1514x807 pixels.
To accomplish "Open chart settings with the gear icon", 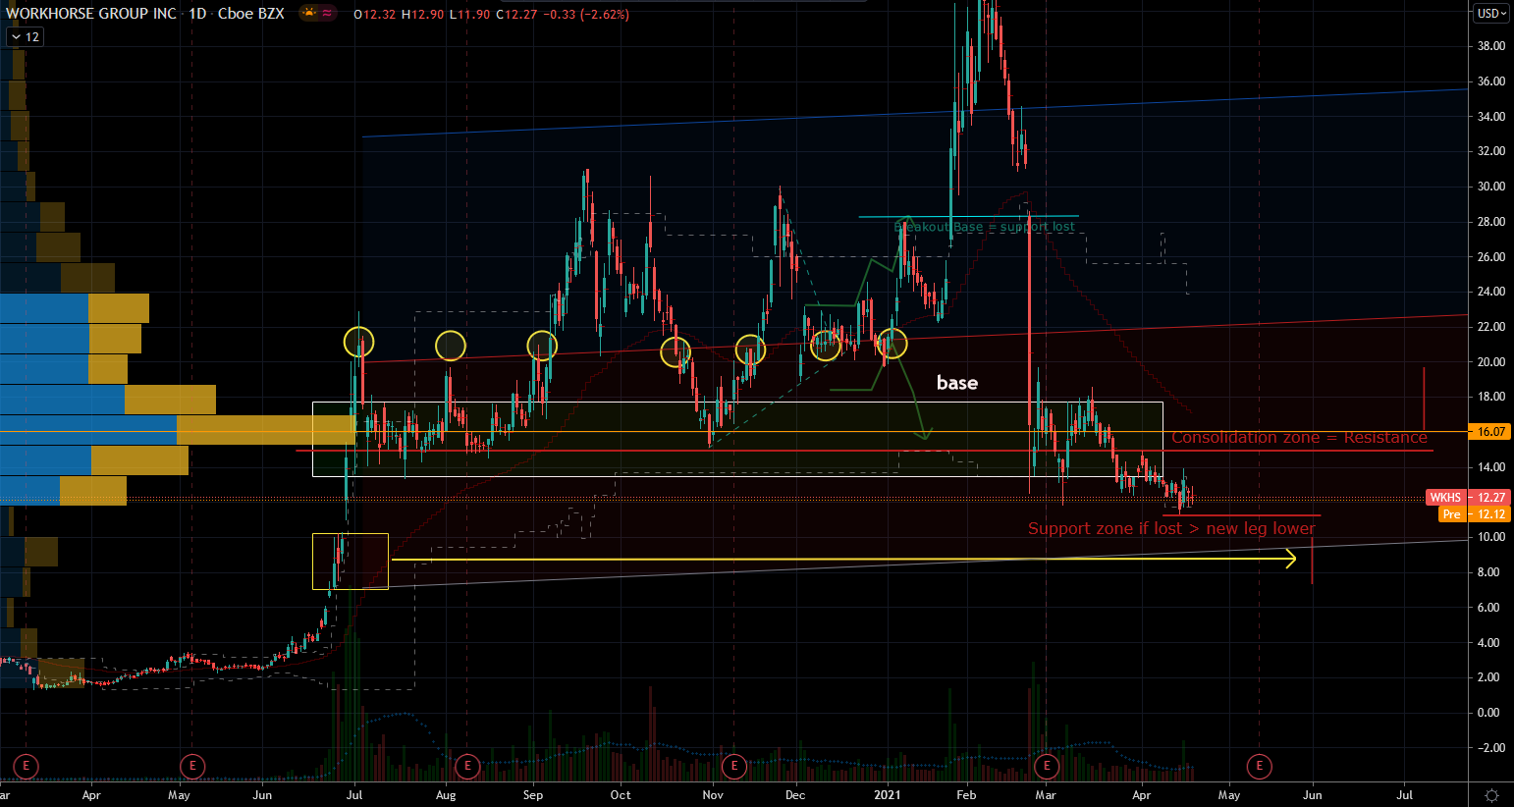I will [1491, 795].
